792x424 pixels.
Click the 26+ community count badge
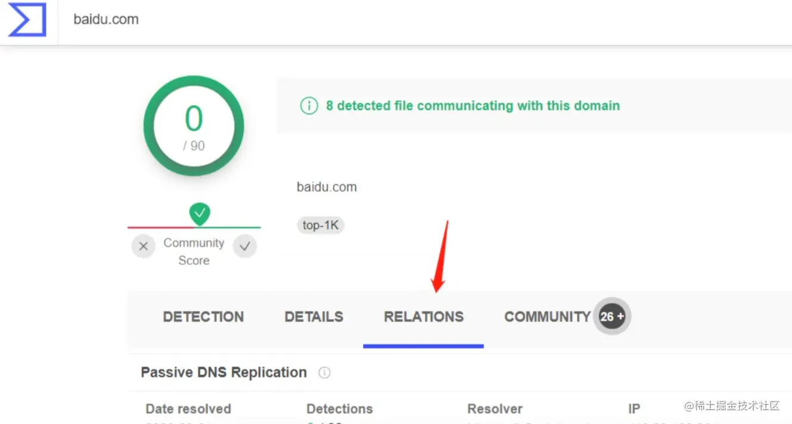tap(612, 316)
